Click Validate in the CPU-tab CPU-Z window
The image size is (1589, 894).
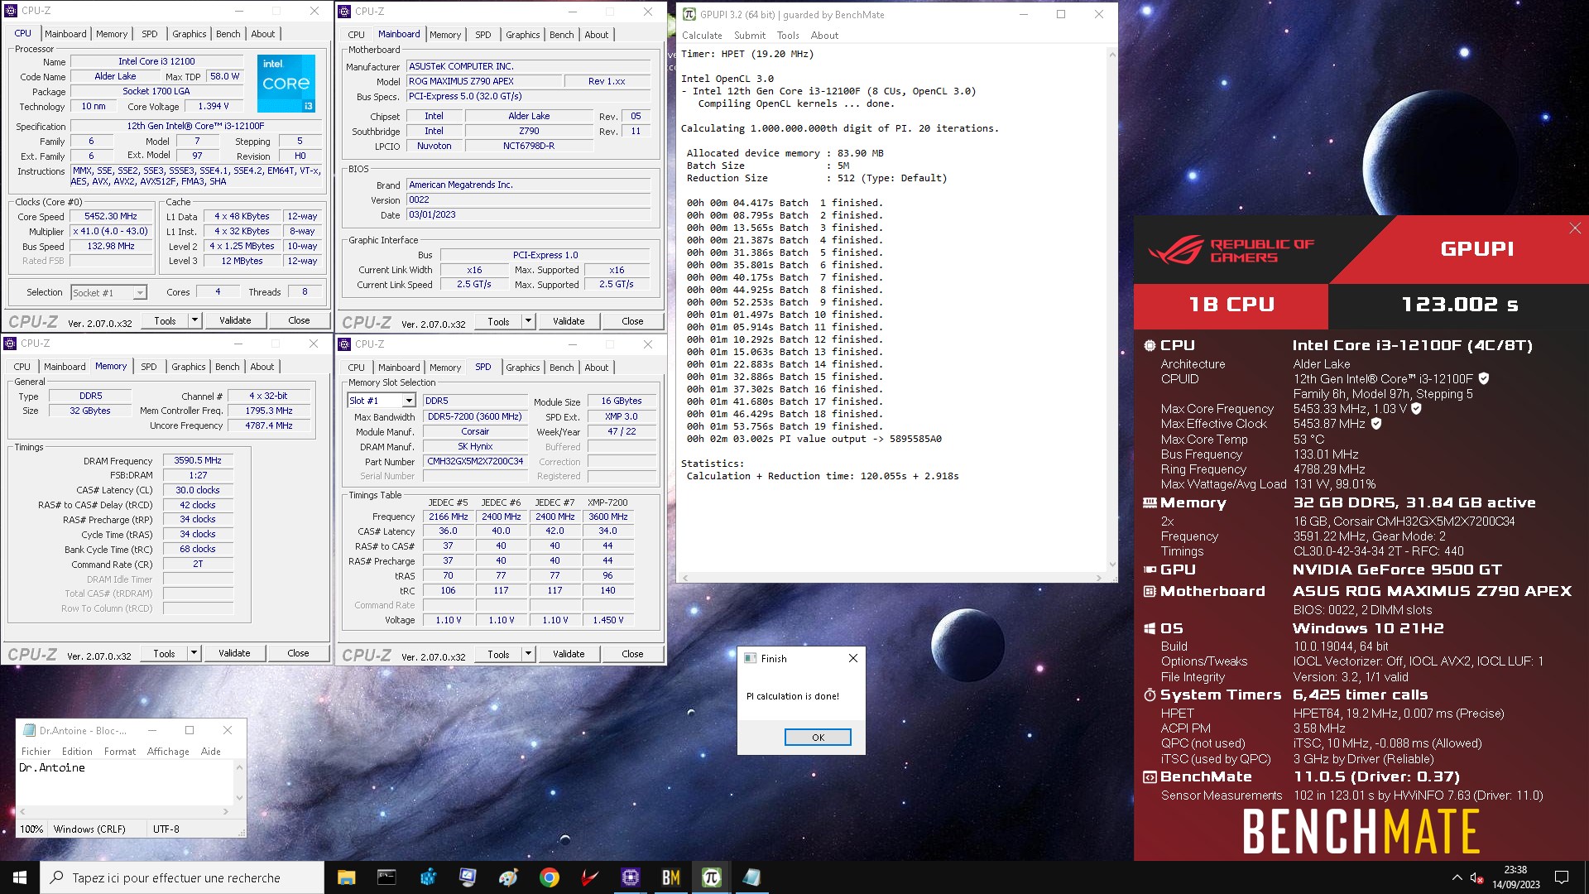(x=235, y=320)
